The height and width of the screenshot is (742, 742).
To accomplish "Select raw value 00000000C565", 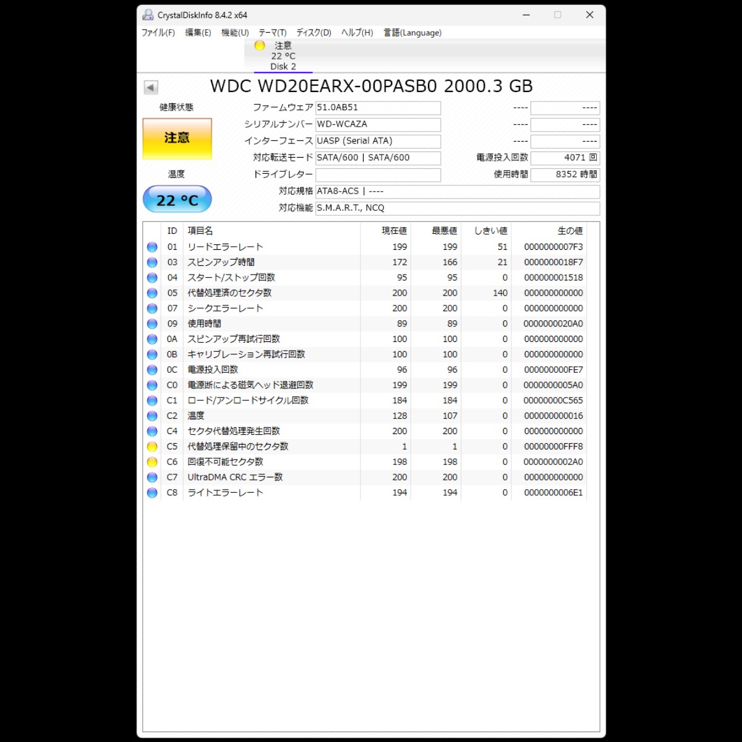I will [553, 401].
